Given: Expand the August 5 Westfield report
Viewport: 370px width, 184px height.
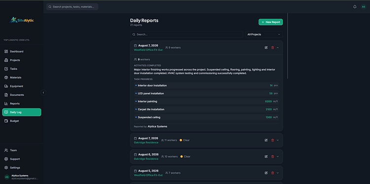Looking at the screenshot, I should pyautogui.click(x=278, y=173).
